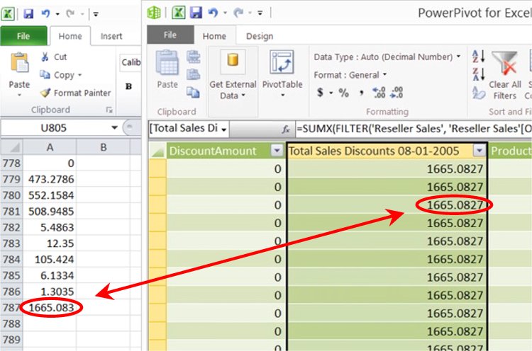This screenshot has height=351, width=532.
Task: Apply percent format in PowerPivot ribbon
Action: 343,93
